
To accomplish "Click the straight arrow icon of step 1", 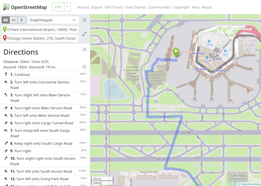I will (x=6, y=74).
